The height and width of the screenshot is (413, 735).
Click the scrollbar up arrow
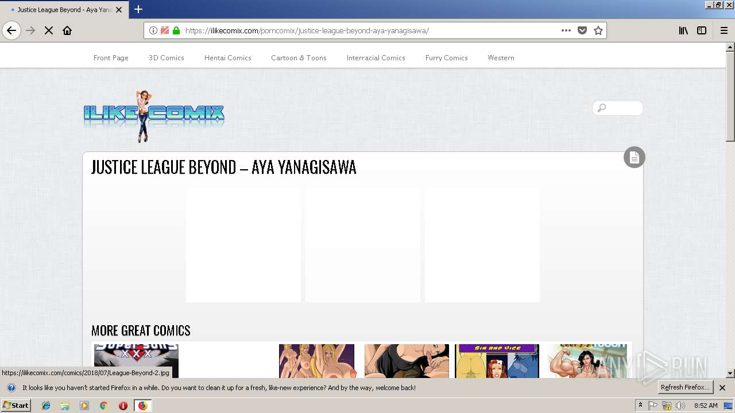730,47
